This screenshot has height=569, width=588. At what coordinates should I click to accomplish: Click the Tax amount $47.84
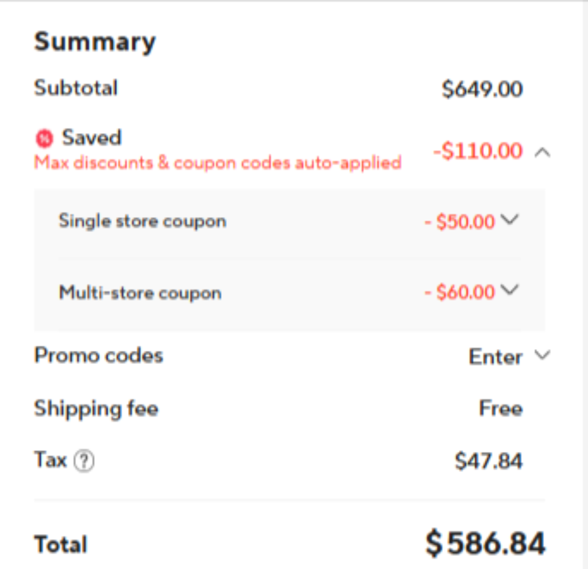click(489, 460)
